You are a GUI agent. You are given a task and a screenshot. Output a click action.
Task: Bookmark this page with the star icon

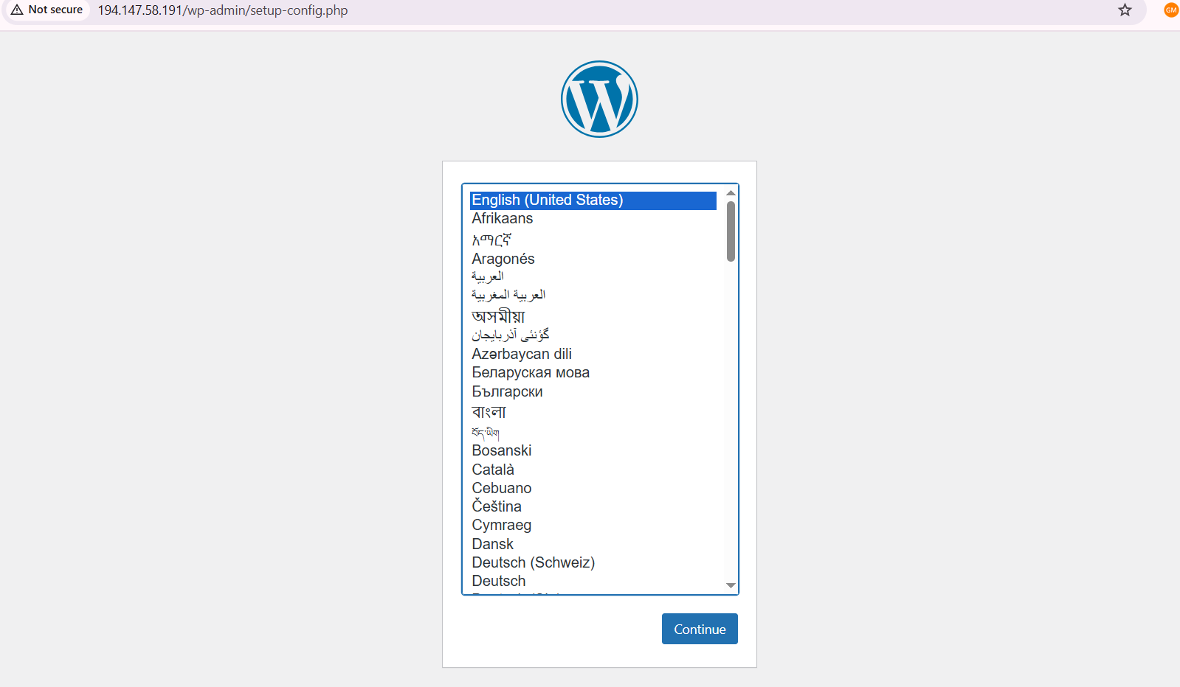coord(1125,10)
